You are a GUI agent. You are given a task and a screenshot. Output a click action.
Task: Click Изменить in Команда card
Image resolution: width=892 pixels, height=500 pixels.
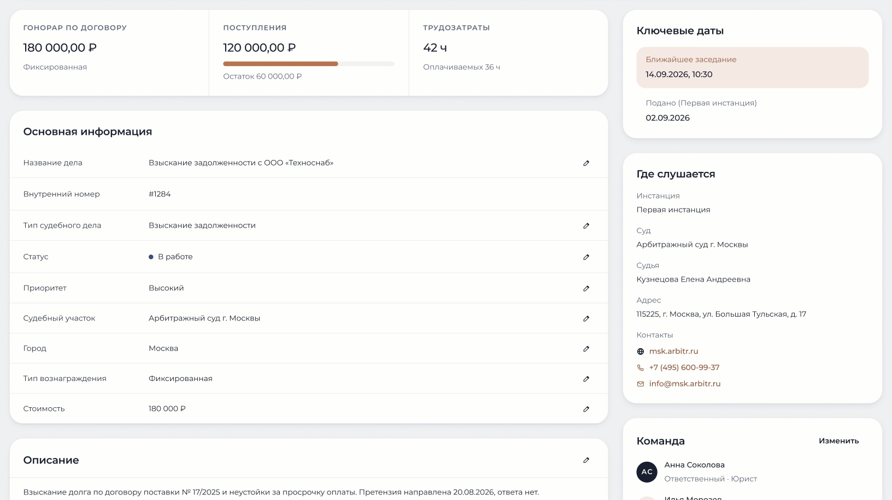coord(838,441)
